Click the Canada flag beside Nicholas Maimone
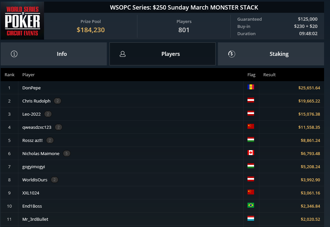Viewport: 330px width, 227px height. coord(251,152)
